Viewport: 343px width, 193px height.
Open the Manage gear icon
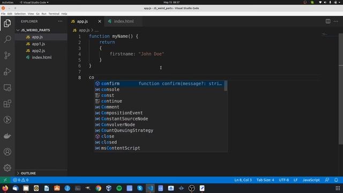click(x=7, y=168)
